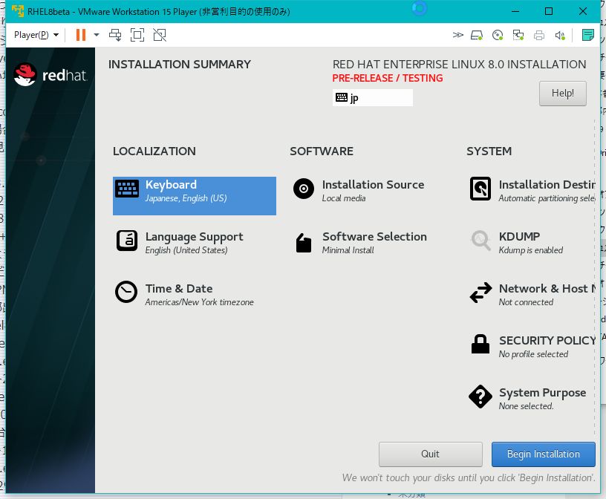Click the VMware Player title bar icon
The image size is (606, 499).
18,11
